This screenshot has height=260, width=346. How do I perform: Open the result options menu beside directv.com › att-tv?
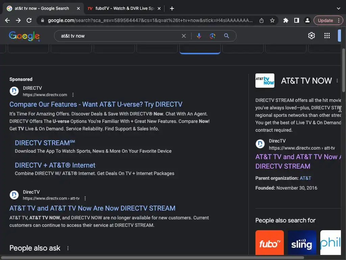coord(85,198)
